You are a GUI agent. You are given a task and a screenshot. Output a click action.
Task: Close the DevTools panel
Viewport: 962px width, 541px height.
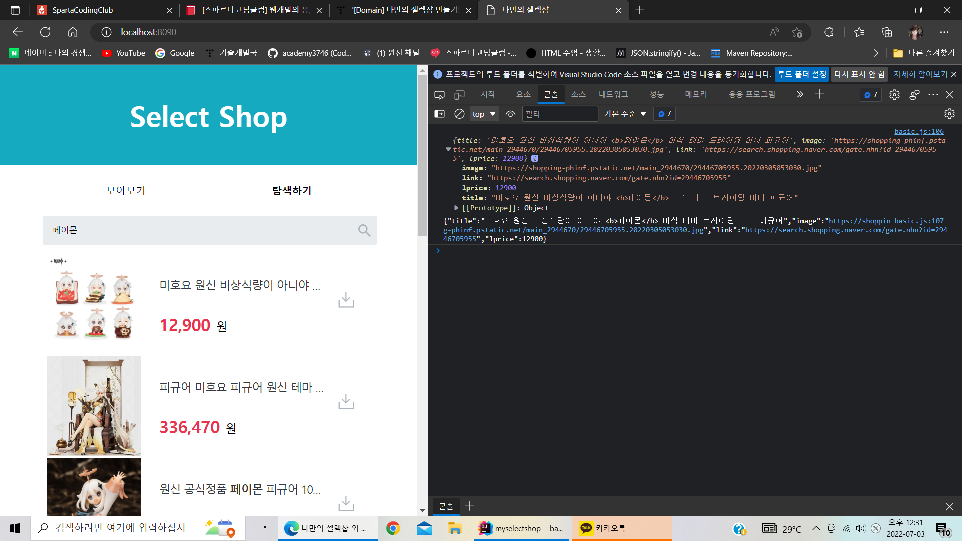tap(949, 95)
